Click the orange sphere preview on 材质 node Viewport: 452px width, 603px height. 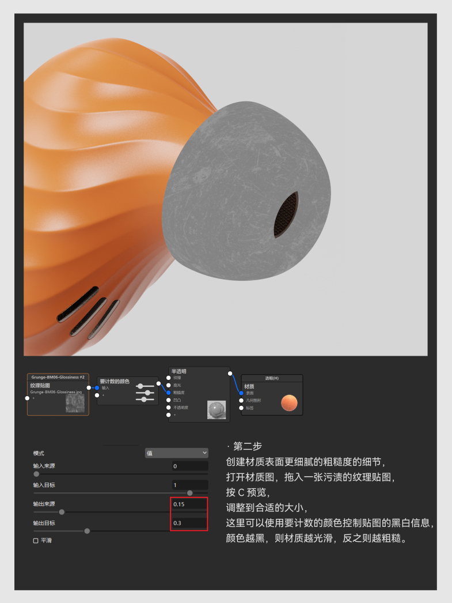(290, 403)
